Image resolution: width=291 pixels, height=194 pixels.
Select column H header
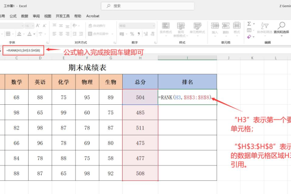tap(140, 58)
